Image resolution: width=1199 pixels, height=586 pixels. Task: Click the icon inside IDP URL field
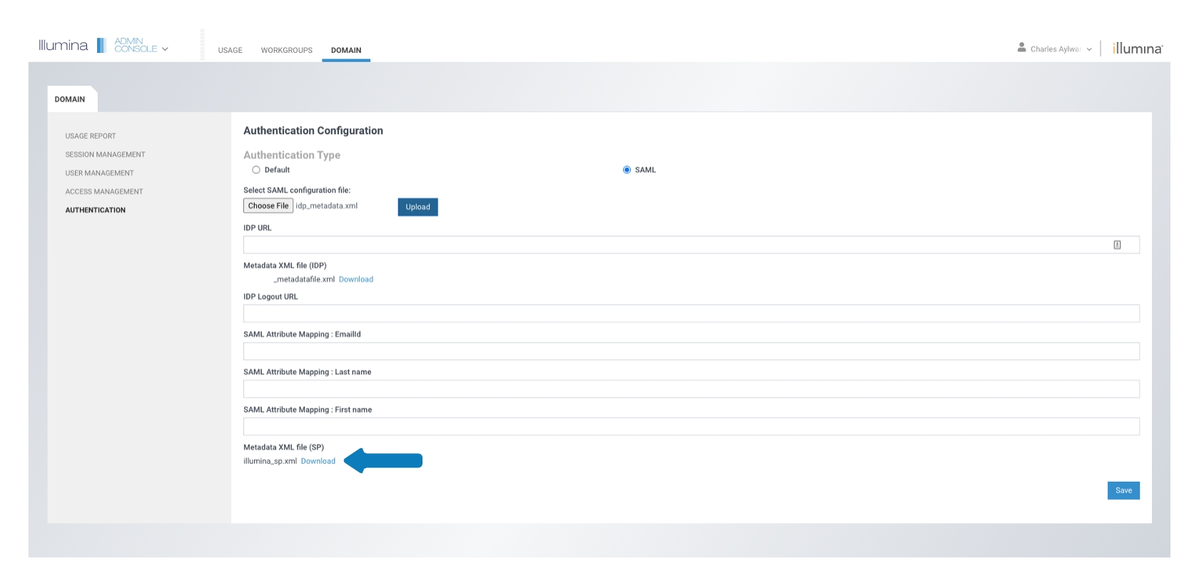click(1117, 245)
